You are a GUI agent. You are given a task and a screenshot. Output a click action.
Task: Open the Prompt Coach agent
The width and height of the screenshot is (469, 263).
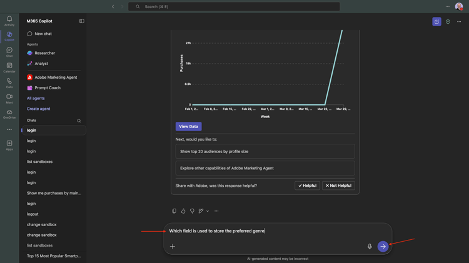coord(48,87)
